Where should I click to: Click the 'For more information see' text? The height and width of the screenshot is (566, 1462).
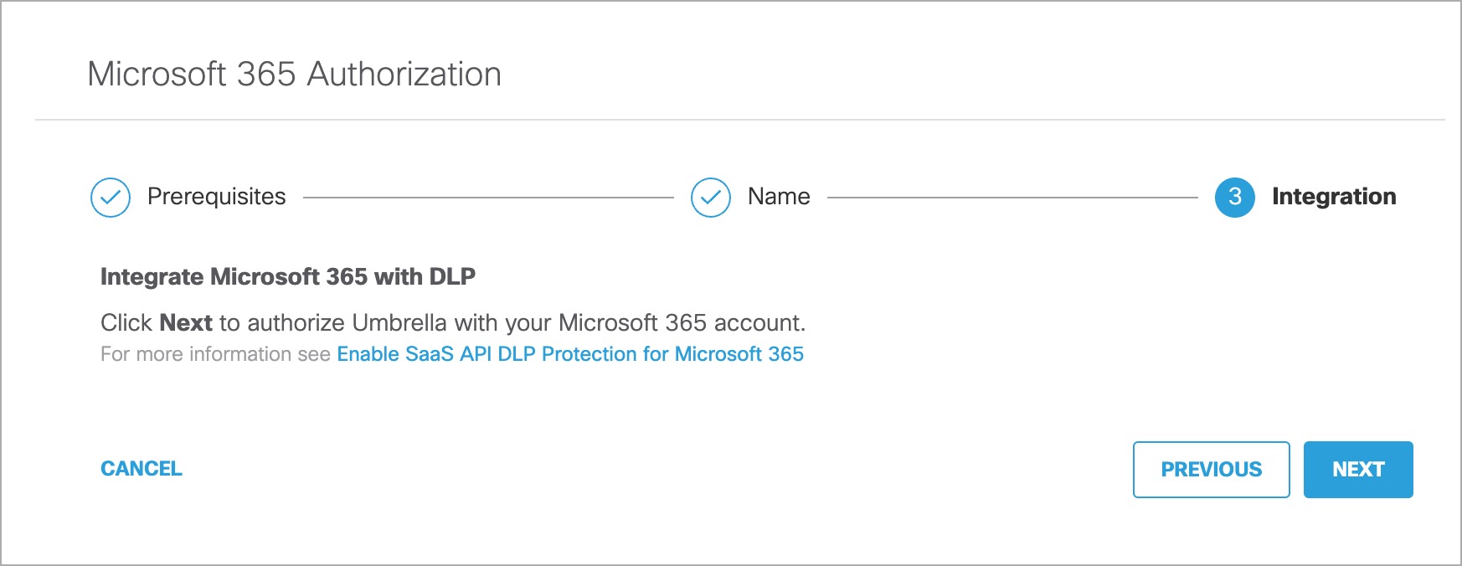coord(215,354)
